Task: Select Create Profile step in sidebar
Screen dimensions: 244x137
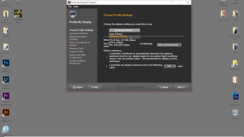Action: coord(76,52)
